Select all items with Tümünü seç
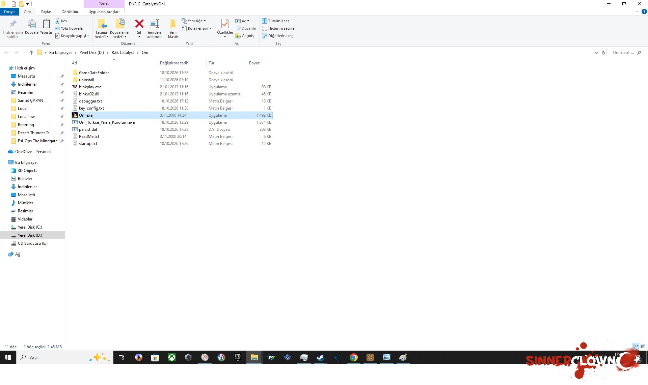This screenshot has width=648, height=385. point(276,21)
